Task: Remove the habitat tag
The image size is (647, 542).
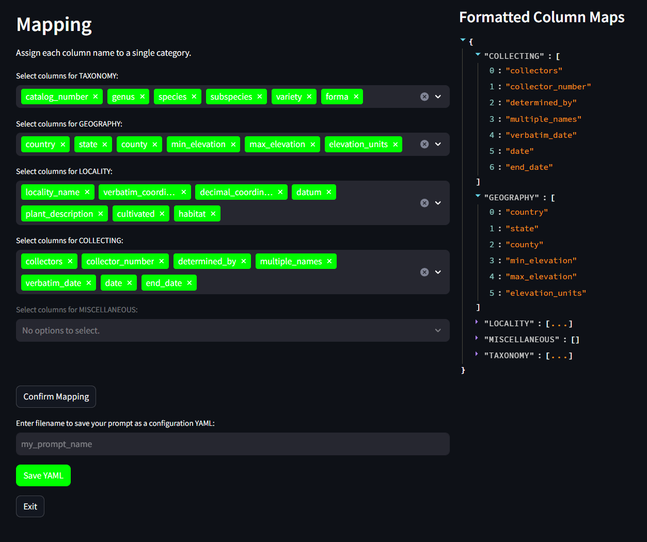Action: 213,214
